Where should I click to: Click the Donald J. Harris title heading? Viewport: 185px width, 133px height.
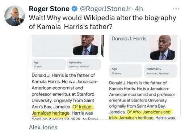click(129, 39)
